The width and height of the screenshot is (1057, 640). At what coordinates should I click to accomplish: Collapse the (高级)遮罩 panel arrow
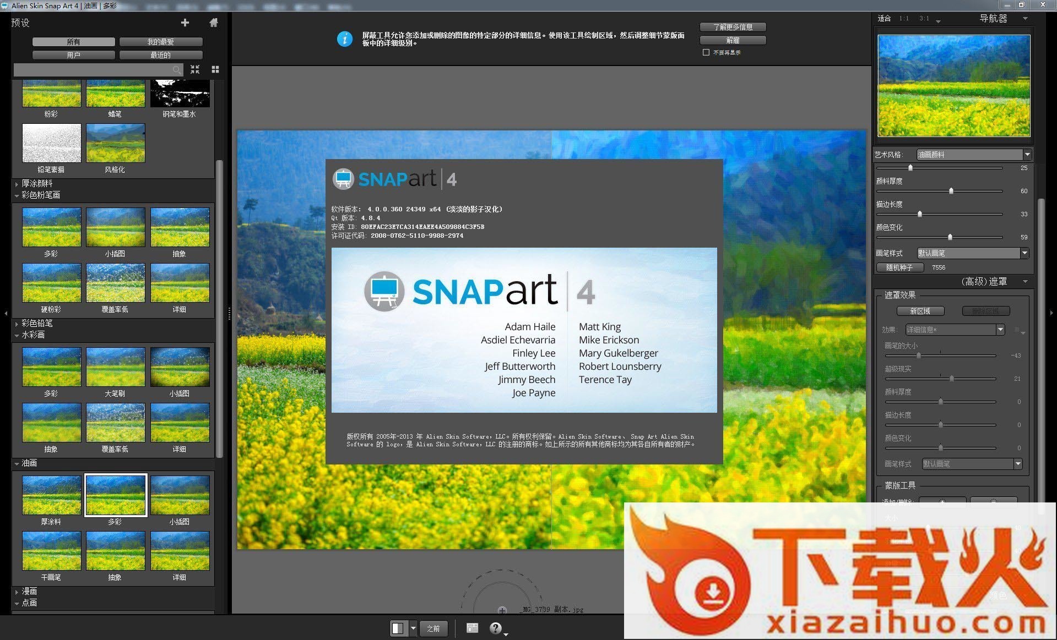coord(1025,281)
